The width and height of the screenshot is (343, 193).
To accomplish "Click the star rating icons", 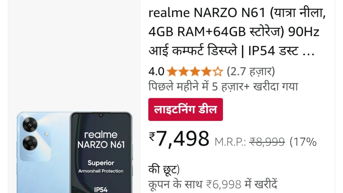I will 195,72.
